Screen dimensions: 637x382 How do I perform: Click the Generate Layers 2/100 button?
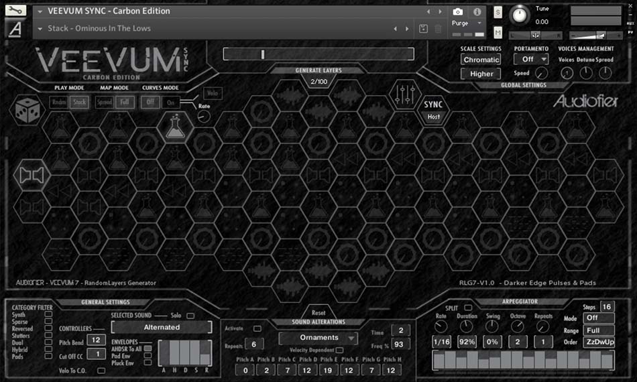click(318, 81)
